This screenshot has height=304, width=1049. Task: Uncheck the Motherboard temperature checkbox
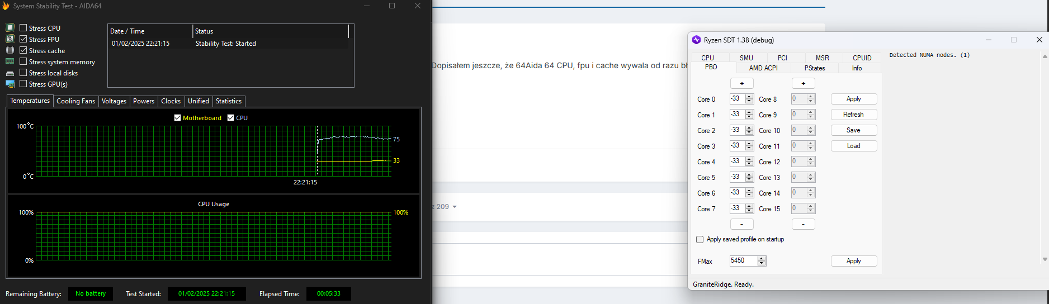[178, 118]
